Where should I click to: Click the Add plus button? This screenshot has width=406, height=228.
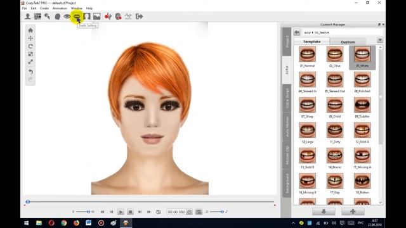click(353, 212)
